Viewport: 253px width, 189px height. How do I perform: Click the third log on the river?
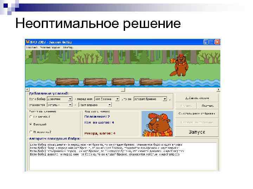[x=123, y=82]
